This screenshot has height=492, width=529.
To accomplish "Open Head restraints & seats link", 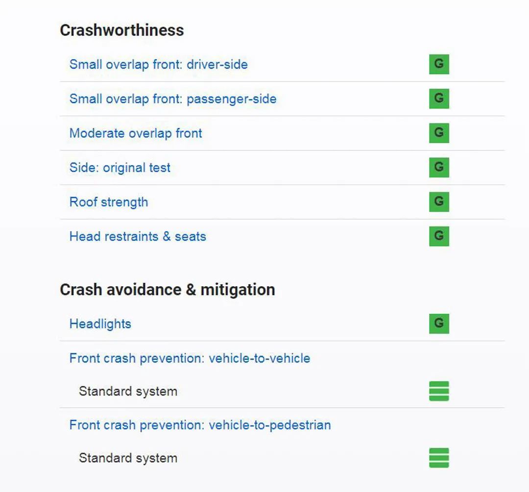I will tap(137, 236).
